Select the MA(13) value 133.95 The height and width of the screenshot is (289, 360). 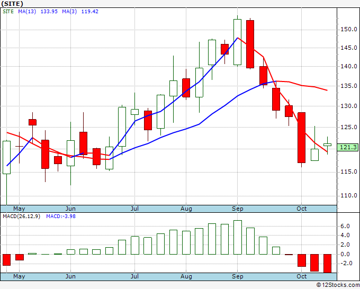point(49,12)
